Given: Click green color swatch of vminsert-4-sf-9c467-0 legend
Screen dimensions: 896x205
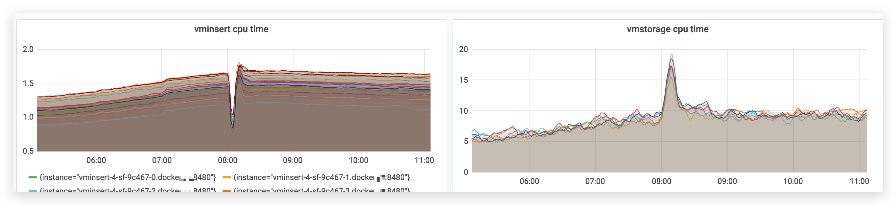Looking at the screenshot, I should point(33,177).
